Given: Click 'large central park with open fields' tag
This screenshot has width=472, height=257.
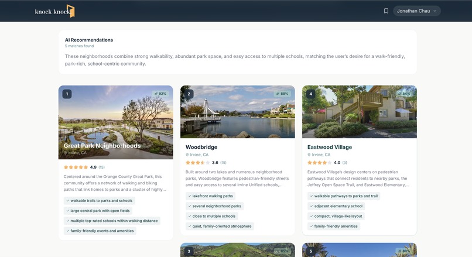Looking at the screenshot, I should pos(98,211).
